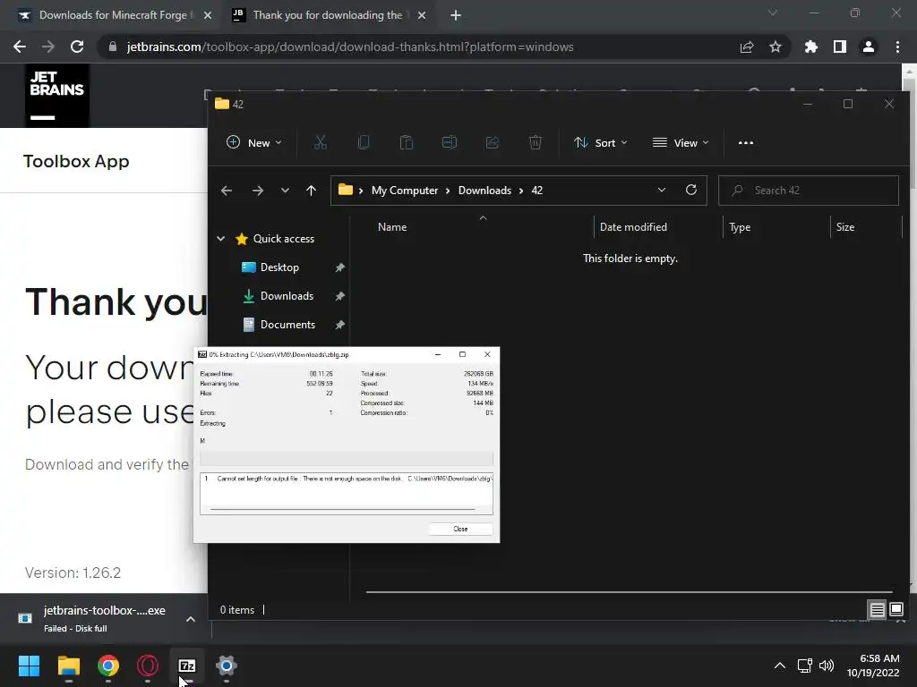Image resolution: width=917 pixels, height=687 pixels.
Task: Go back in Chrome browser
Action: (x=20, y=47)
